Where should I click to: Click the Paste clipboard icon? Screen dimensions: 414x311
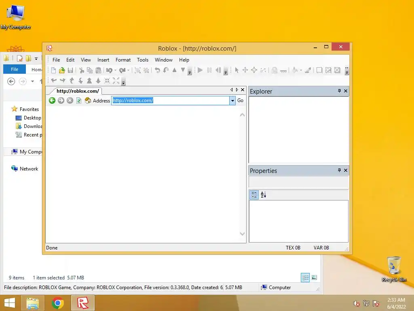99,70
